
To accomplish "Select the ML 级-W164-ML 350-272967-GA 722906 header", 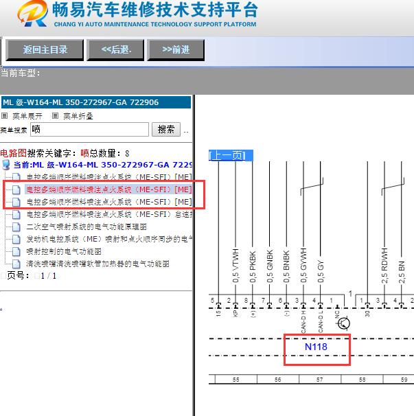I will coord(96,102).
